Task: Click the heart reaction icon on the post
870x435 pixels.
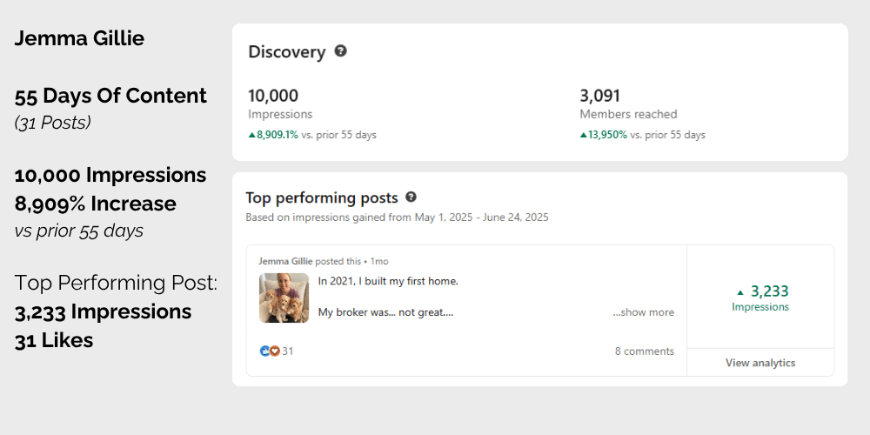Action: (274, 351)
